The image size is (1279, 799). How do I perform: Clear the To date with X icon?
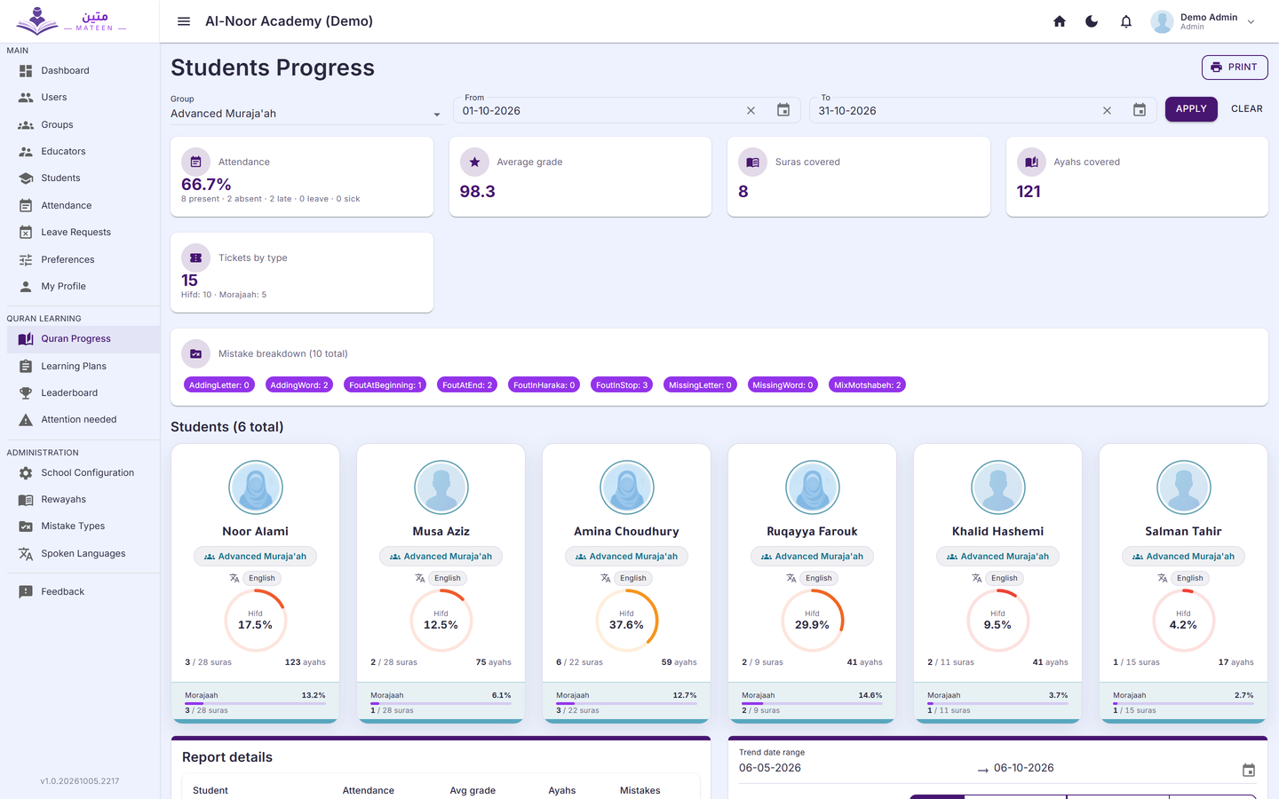(x=1107, y=111)
